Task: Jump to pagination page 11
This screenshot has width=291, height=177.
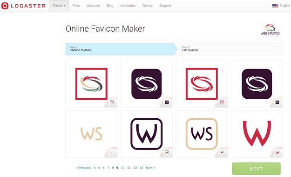Action: 129,168
